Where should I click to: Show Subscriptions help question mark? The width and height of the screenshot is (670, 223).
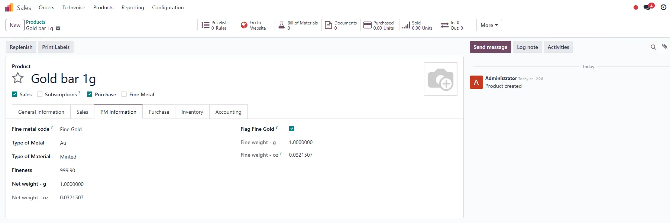coord(79,93)
